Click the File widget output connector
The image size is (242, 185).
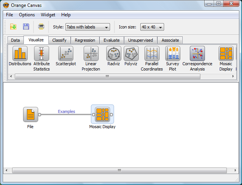tap(39, 114)
